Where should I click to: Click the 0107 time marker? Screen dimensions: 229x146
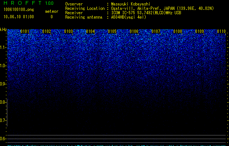(x=156, y=31)
